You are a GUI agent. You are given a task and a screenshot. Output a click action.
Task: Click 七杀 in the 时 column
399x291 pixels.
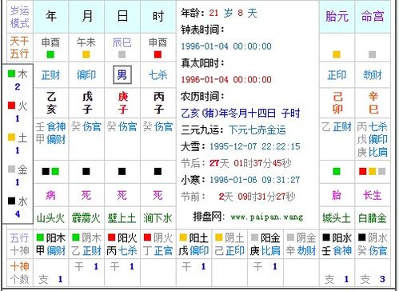click(x=158, y=75)
